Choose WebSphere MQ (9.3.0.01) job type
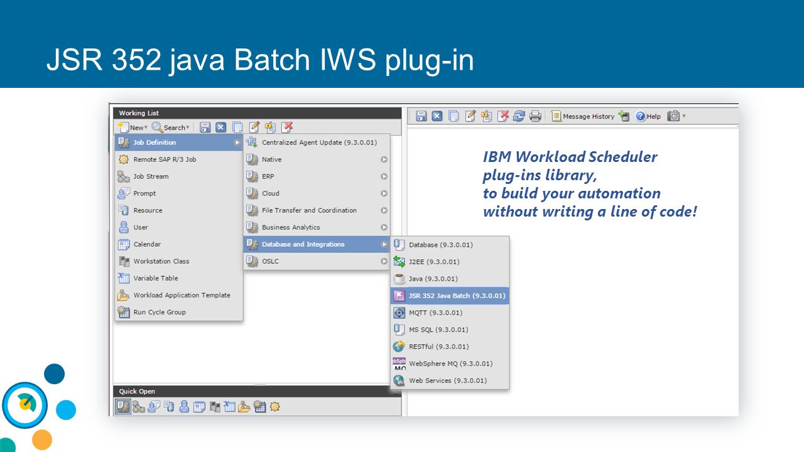The width and height of the screenshot is (804, 452). coord(450,363)
